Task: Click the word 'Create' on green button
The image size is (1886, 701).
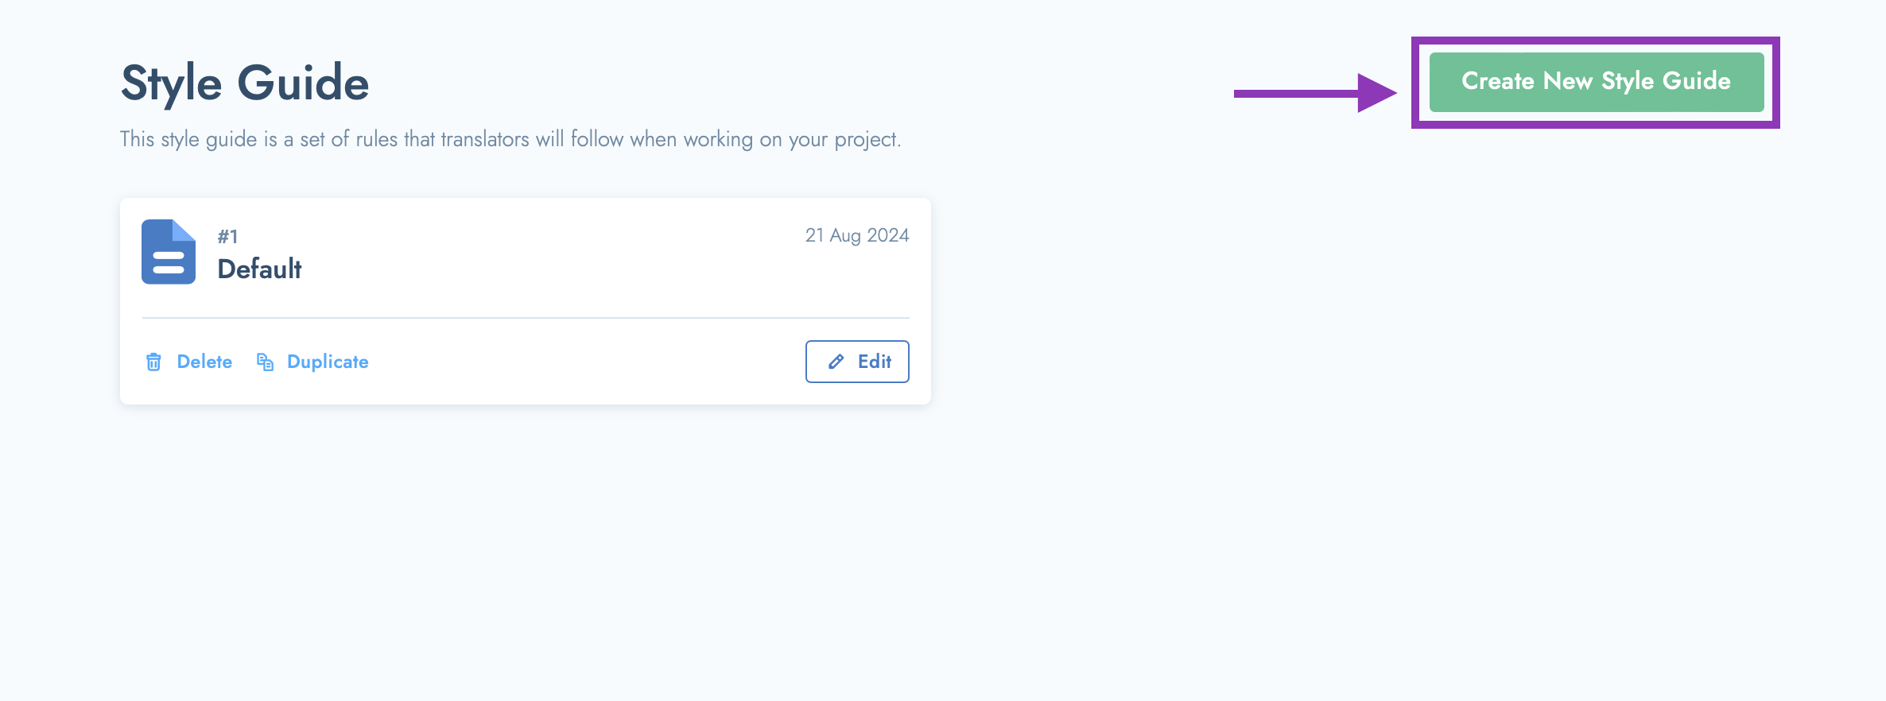Action: (x=1498, y=81)
